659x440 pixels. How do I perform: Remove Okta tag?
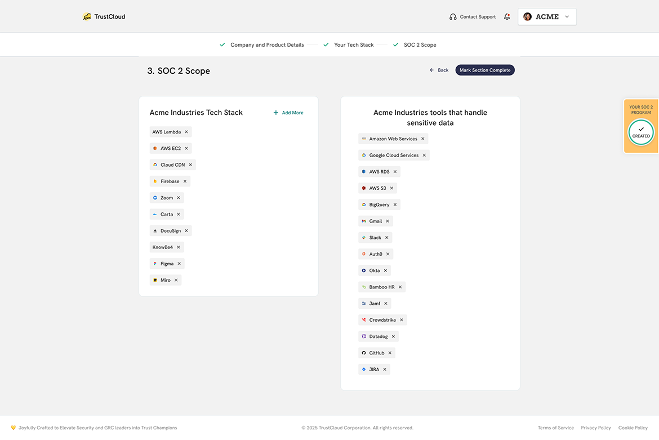pos(385,270)
